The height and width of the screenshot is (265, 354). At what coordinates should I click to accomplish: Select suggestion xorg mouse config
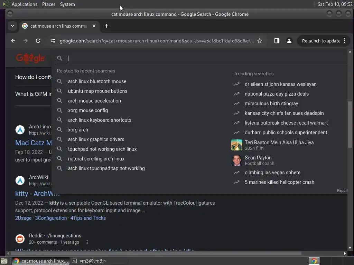tap(88, 110)
